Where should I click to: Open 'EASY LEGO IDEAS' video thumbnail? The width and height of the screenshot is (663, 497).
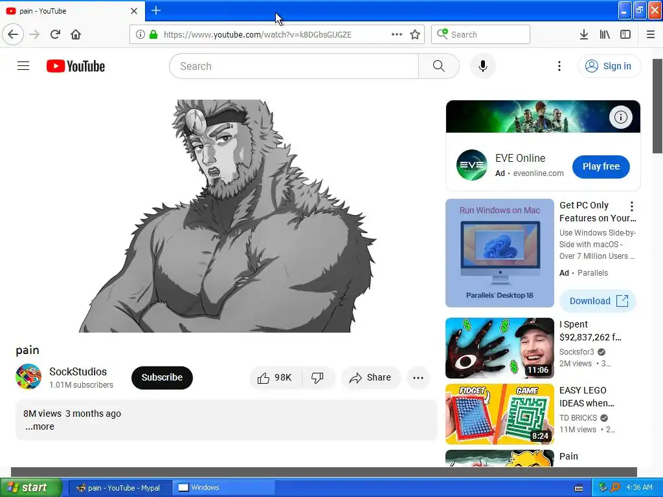click(x=500, y=414)
